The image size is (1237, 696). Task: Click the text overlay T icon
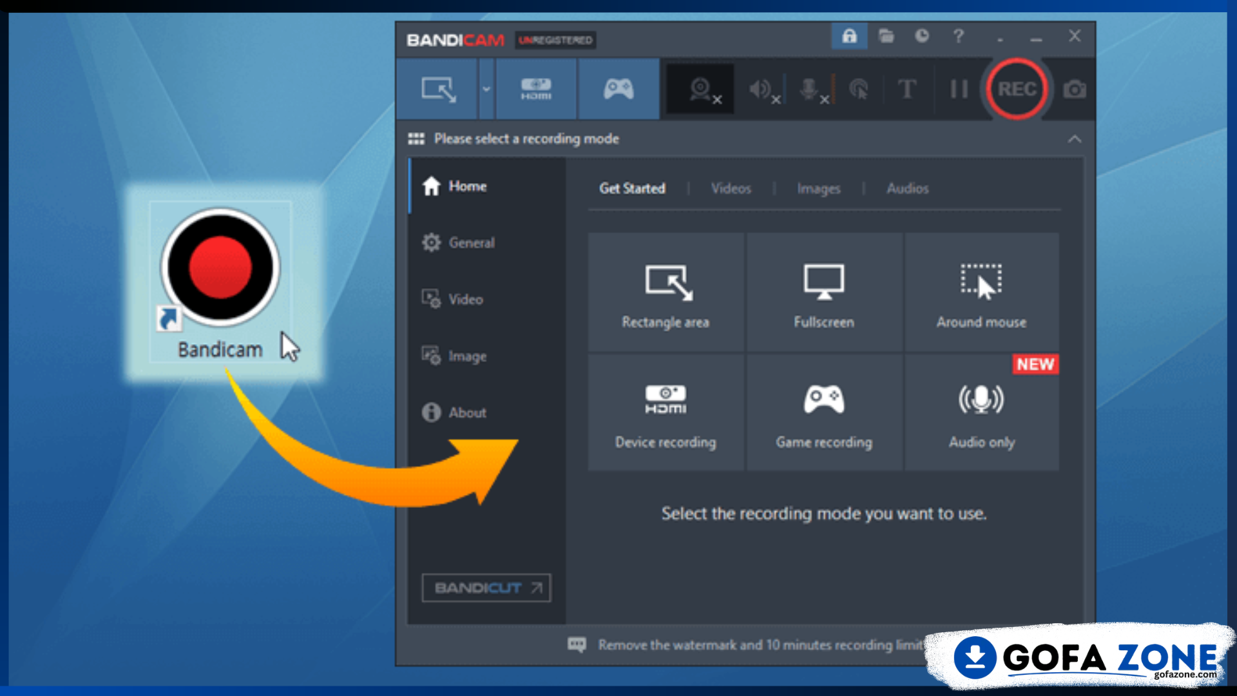click(x=907, y=90)
